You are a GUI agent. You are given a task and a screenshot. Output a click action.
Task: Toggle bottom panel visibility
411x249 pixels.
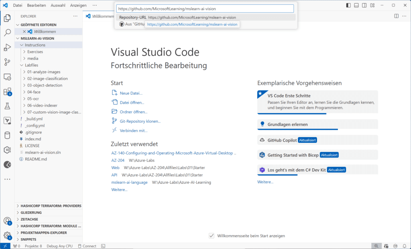pyautogui.click(x=356, y=5)
